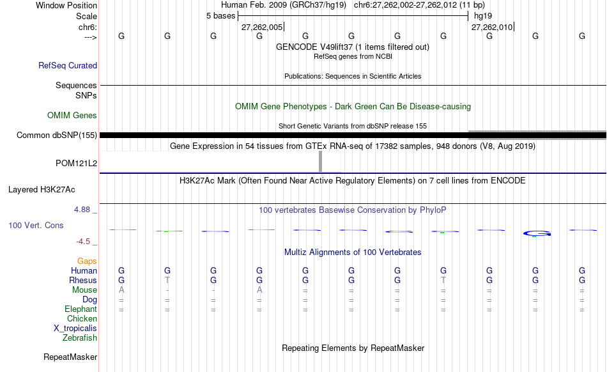Select the Rhesus alignment row label
The height and width of the screenshot is (372, 607).
[83, 280]
